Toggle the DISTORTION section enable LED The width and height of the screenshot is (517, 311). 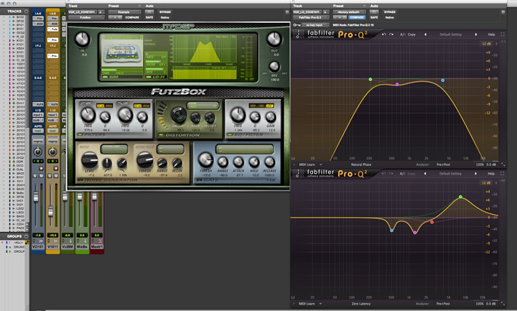click(162, 135)
